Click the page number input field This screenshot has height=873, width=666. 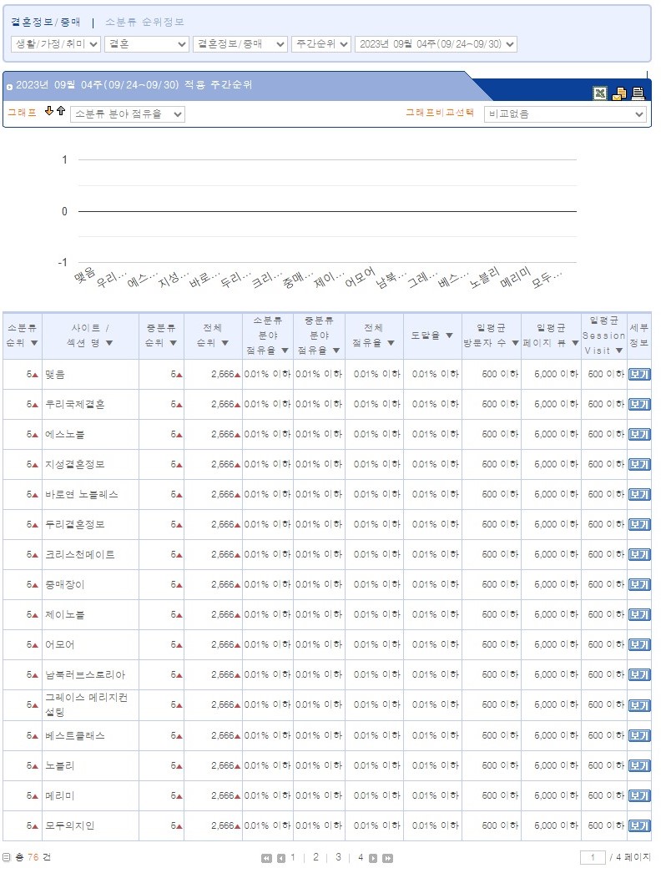click(593, 858)
